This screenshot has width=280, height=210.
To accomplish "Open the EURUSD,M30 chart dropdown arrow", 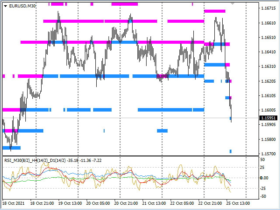I will (5, 6).
